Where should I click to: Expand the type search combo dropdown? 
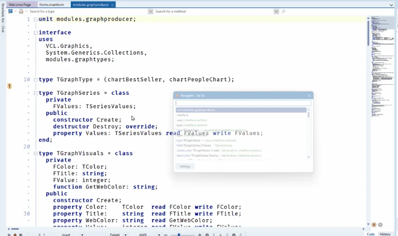[x=150, y=12]
